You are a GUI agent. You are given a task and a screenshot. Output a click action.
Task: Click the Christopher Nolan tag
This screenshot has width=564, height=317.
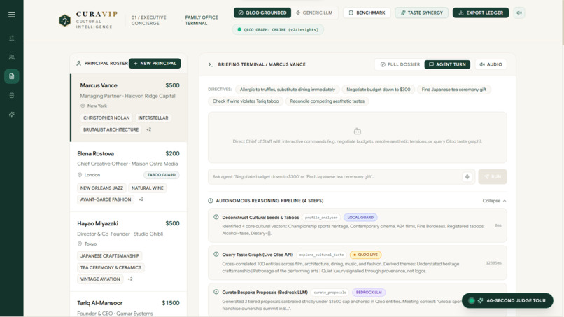point(106,118)
